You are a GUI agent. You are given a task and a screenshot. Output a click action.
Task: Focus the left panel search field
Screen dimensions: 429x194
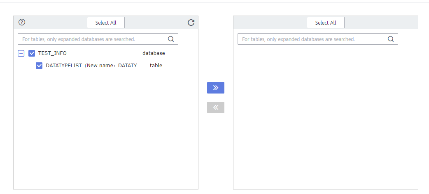tap(91, 39)
